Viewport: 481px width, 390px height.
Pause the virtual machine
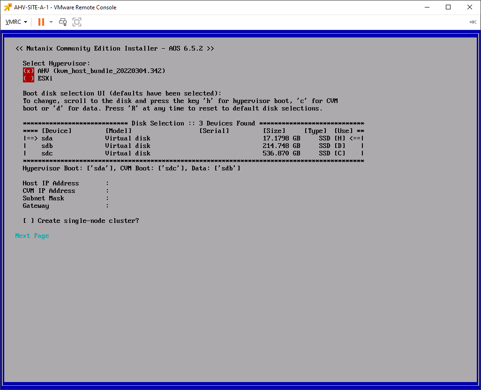pos(41,22)
